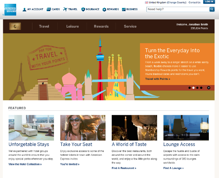Viewport: 219px width, 178px height.
Task: Click United Kingdom Change Country link
Action: tap(168, 3)
